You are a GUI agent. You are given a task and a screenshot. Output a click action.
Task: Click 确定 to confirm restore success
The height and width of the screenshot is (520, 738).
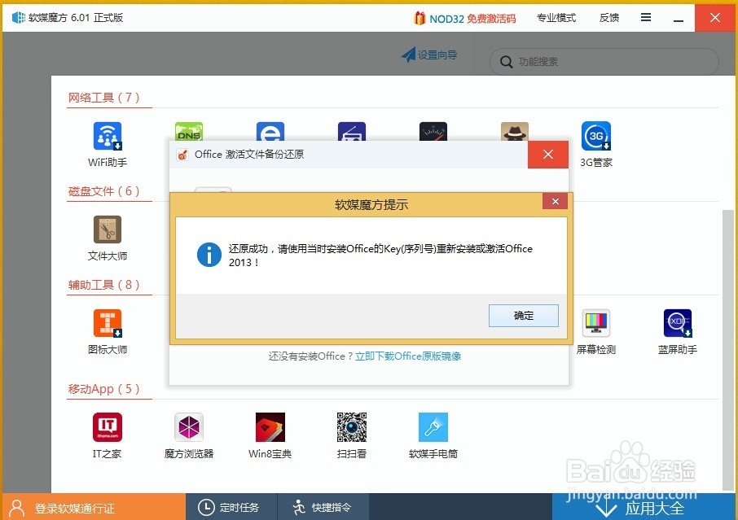pos(524,316)
